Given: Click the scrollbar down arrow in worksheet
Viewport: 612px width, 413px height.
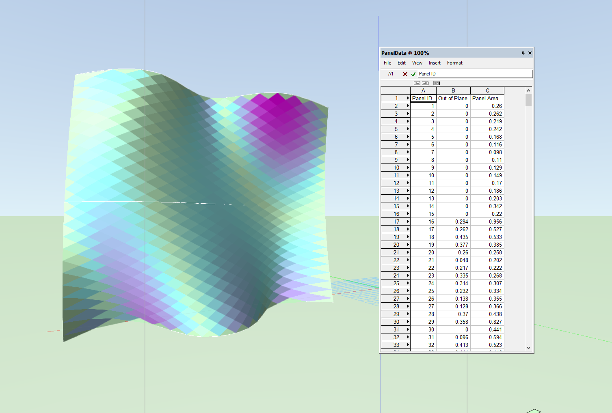Looking at the screenshot, I should coord(528,348).
